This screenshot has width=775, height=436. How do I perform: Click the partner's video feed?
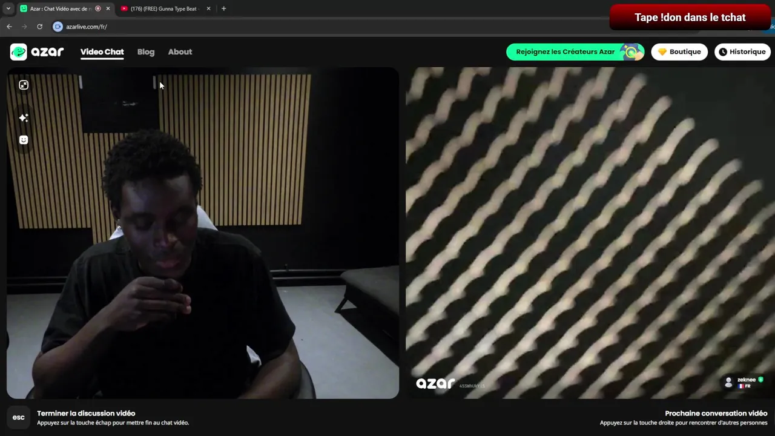(x=590, y=233)
